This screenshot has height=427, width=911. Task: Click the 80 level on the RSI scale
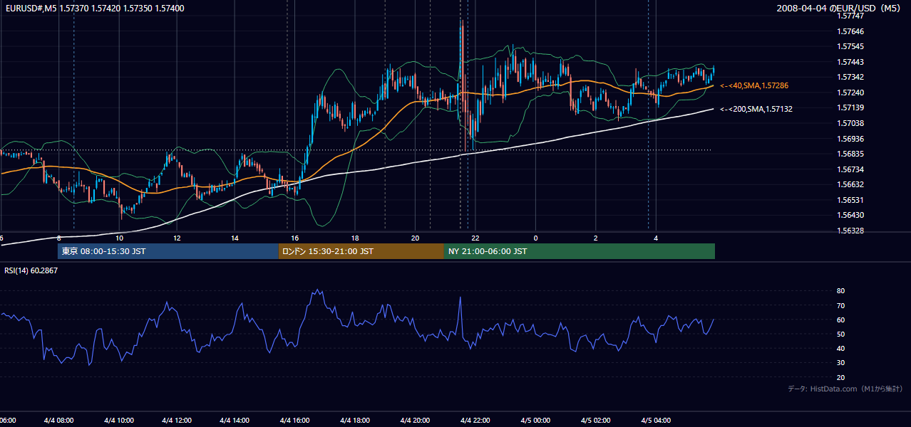(841, 291)
